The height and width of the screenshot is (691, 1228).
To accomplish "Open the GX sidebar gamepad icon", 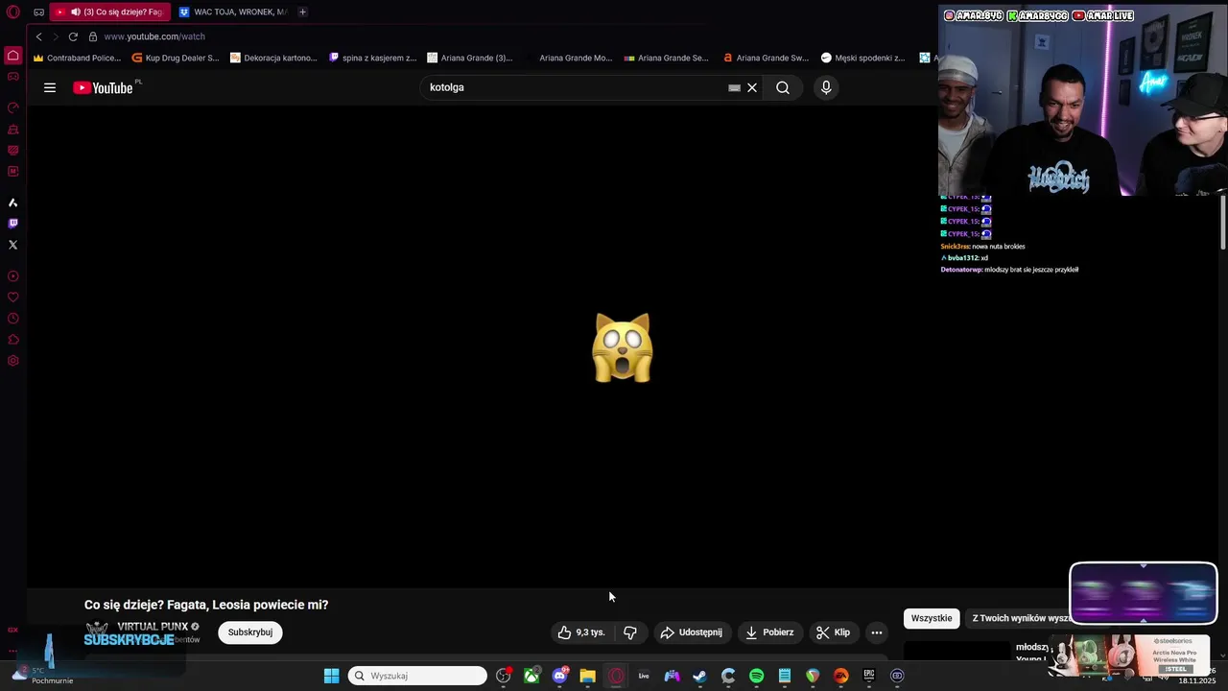I will pos(13,77).
